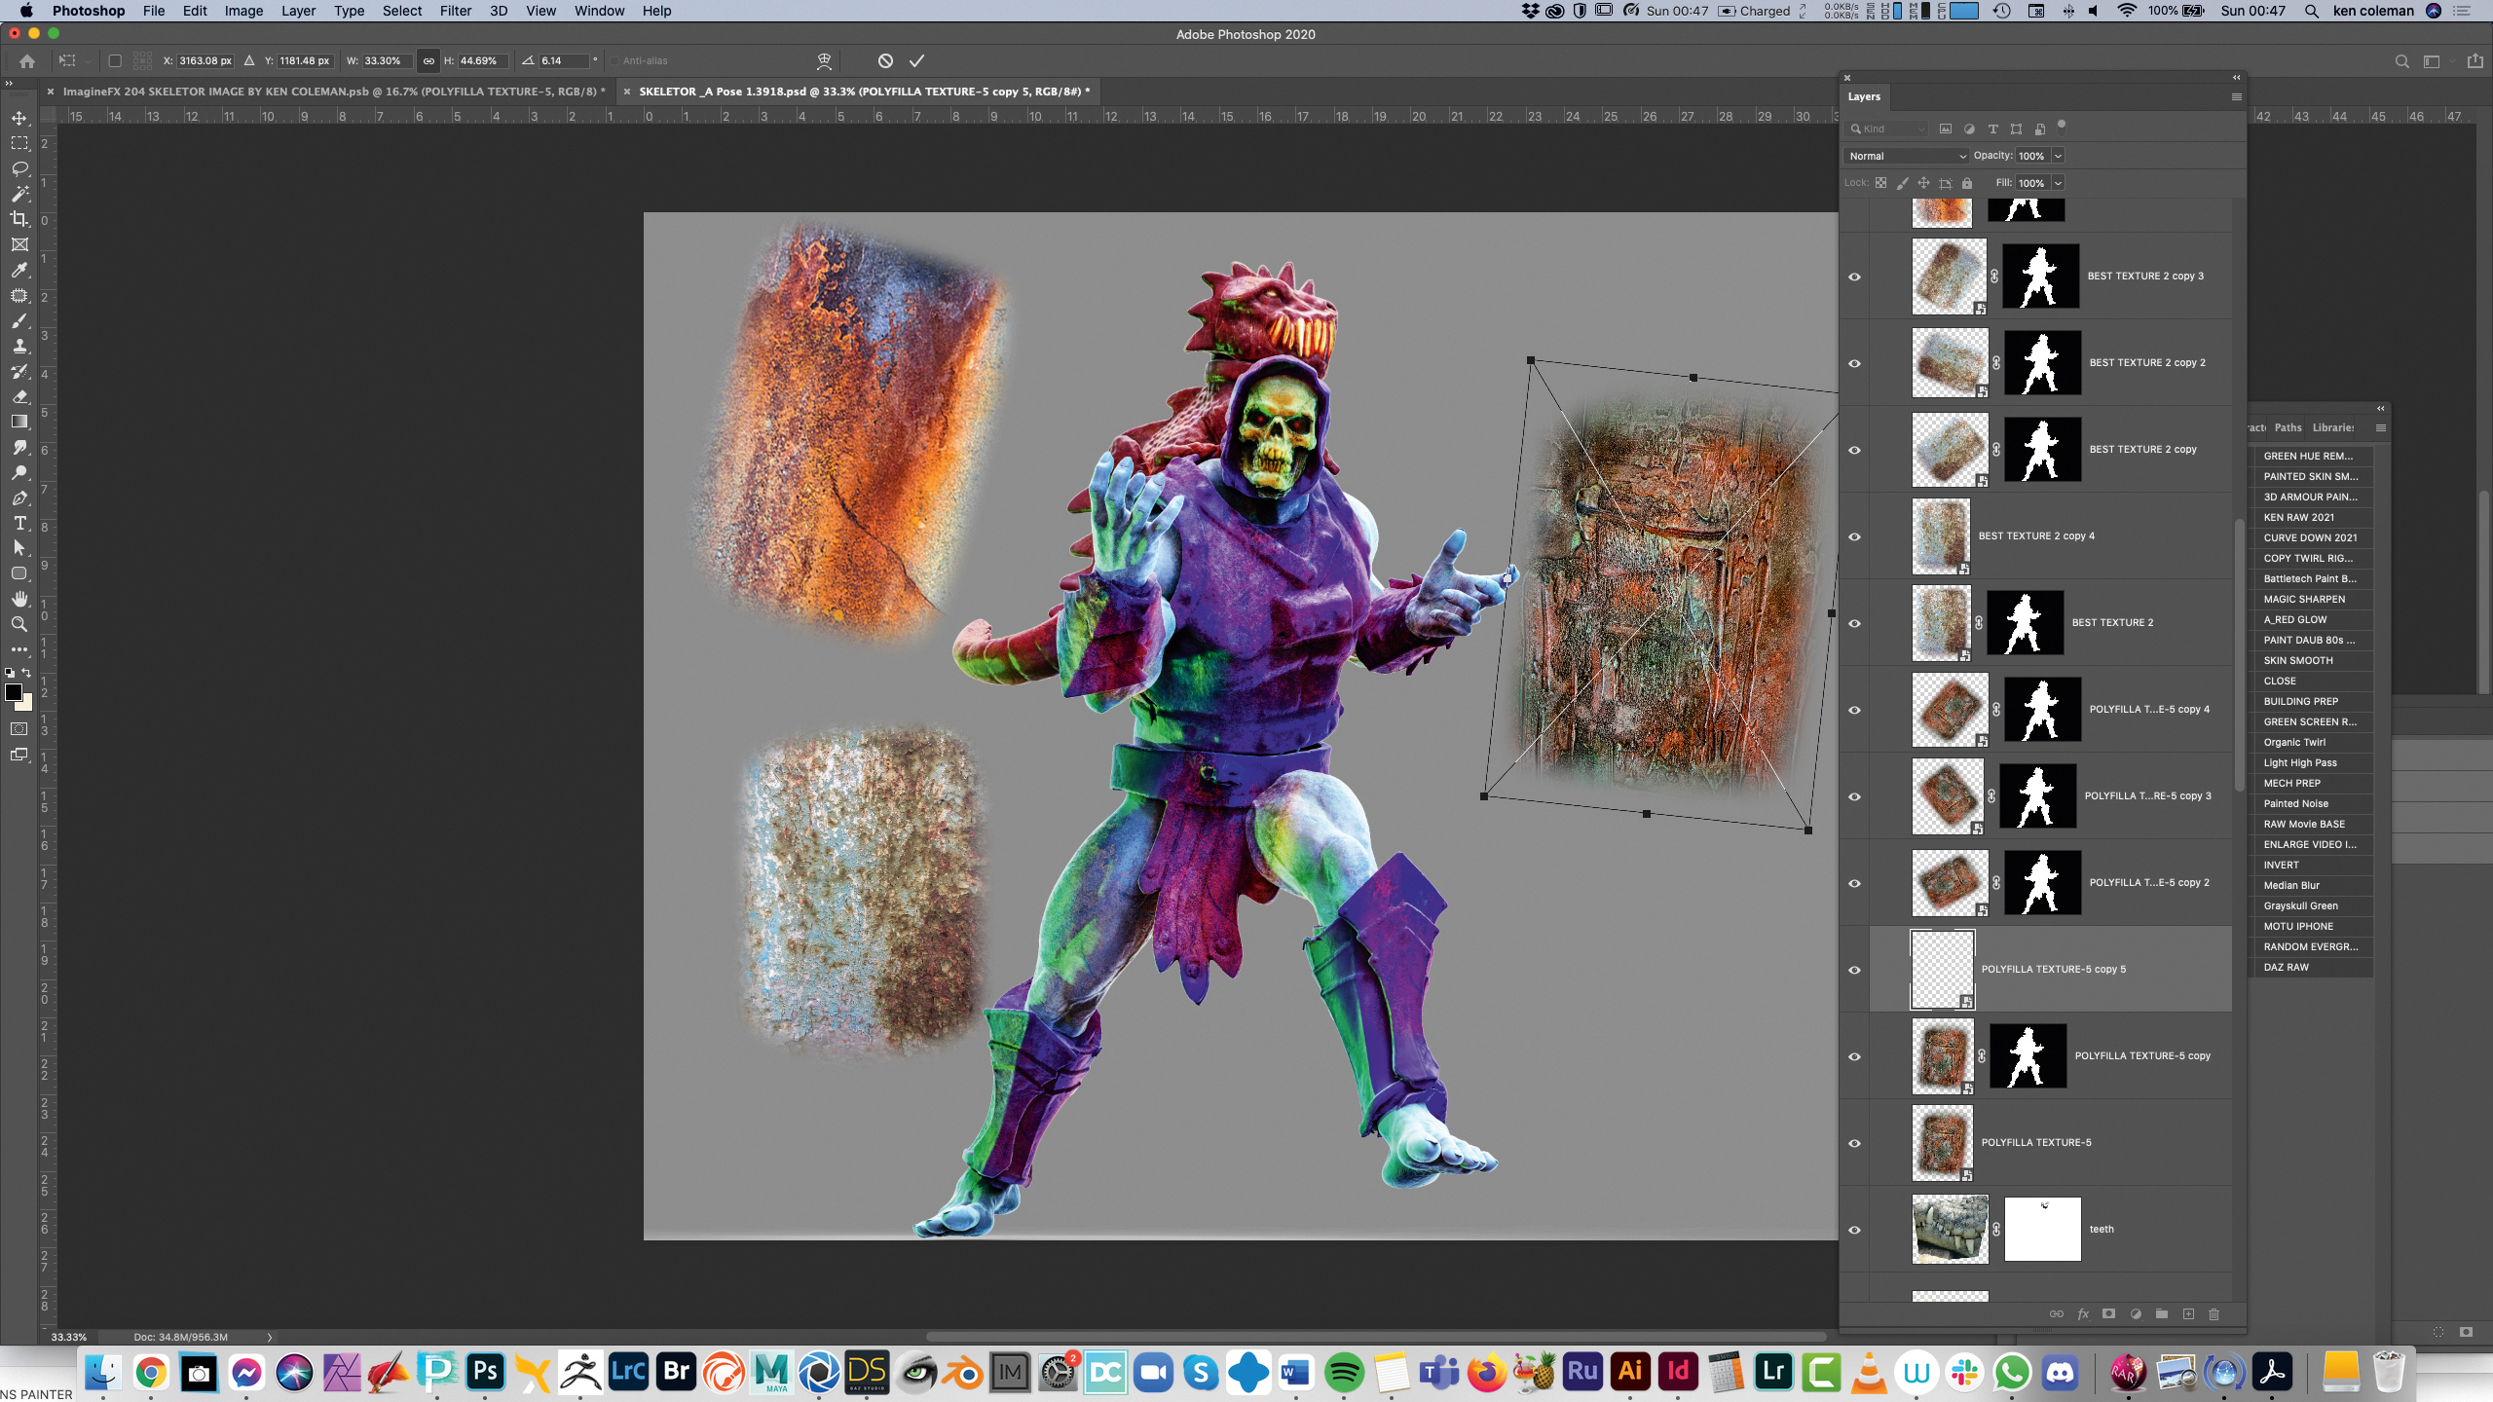Click the foreground color swatch

pos(13,692)
